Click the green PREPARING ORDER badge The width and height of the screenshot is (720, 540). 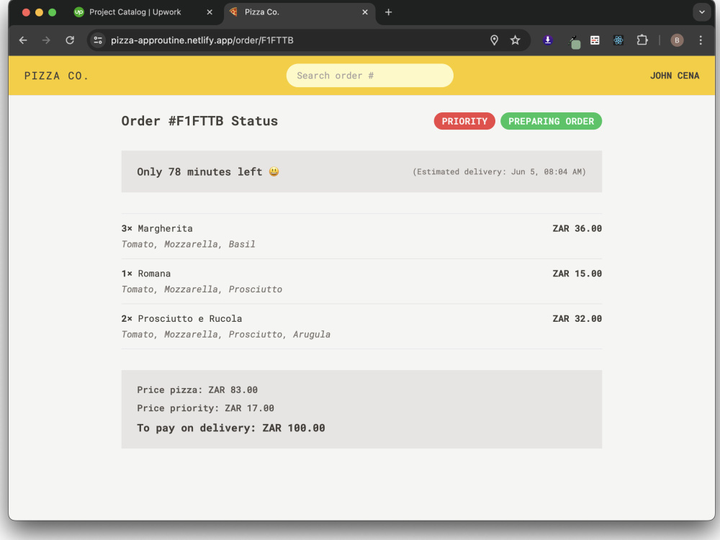tap(551, 121)
